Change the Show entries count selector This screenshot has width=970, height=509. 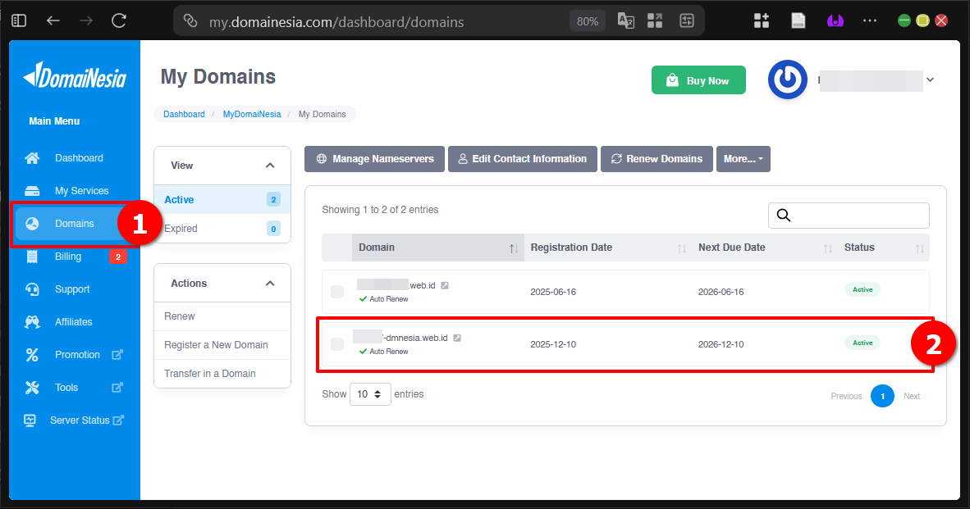(370, 393)
